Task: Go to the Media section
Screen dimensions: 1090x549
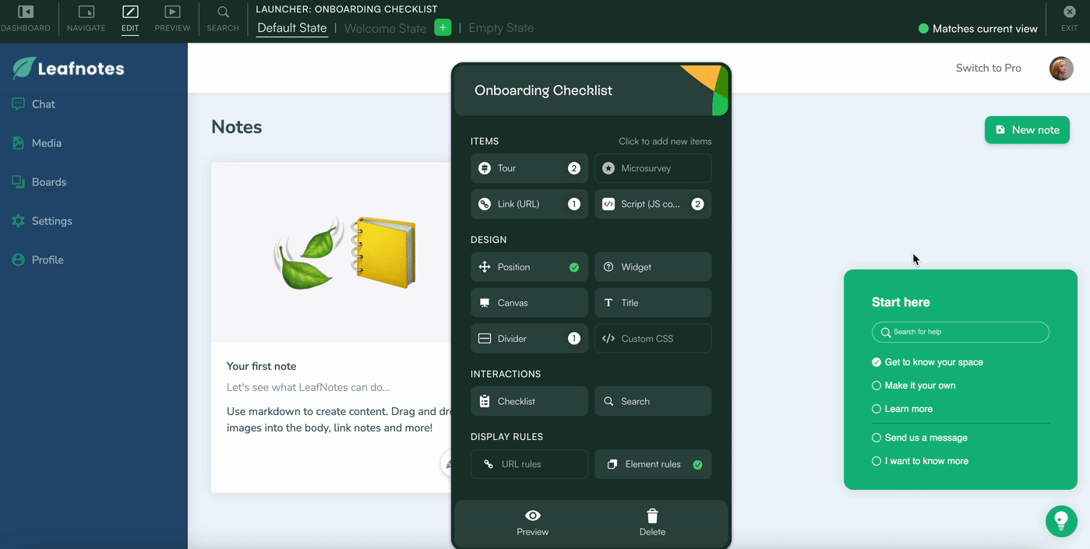Action: [x=45, y=143]
